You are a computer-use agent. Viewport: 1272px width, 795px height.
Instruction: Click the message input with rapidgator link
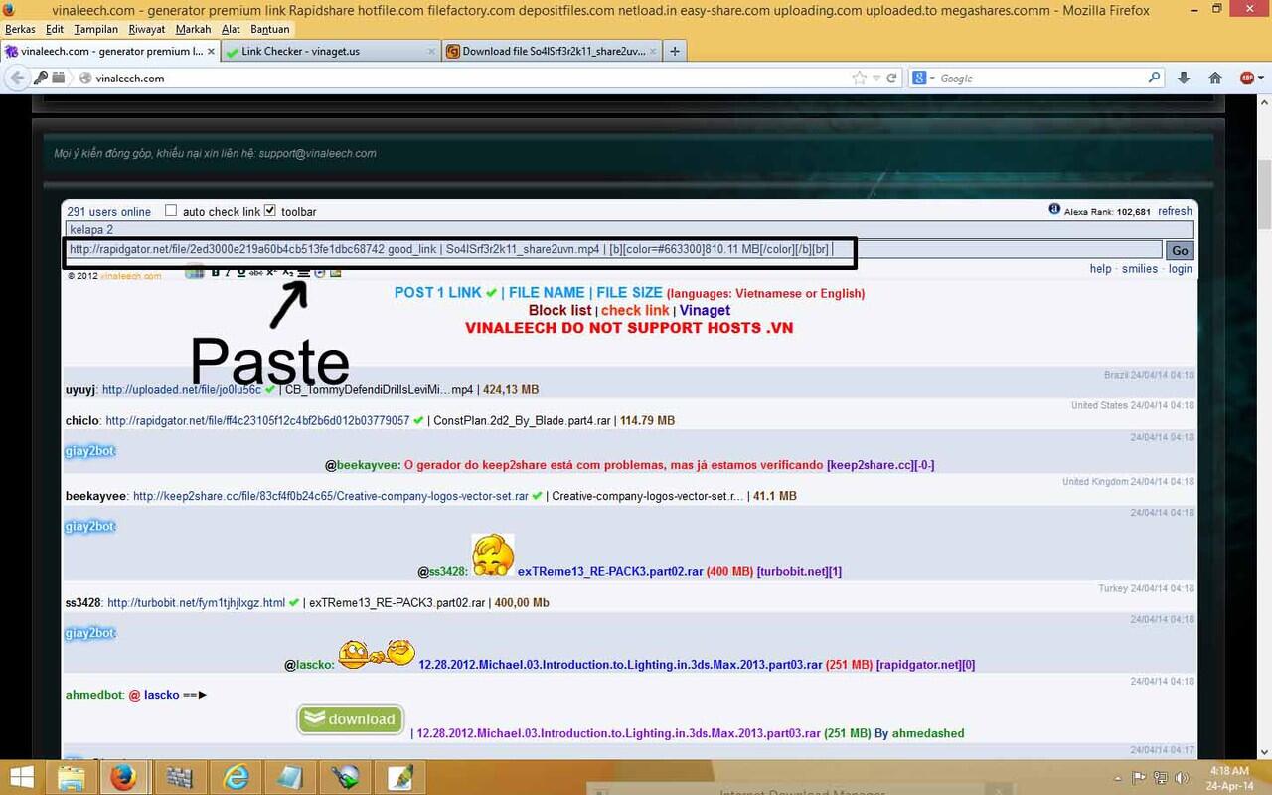[x=613, y=250]
